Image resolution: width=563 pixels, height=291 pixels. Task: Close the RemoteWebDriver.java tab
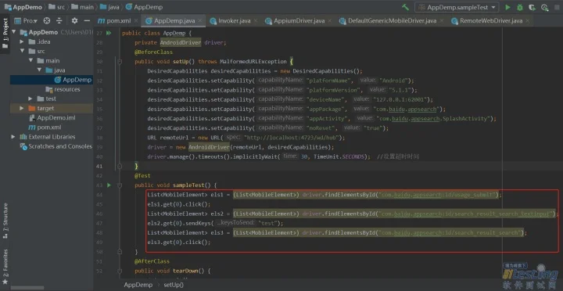(x=528, y=21)
